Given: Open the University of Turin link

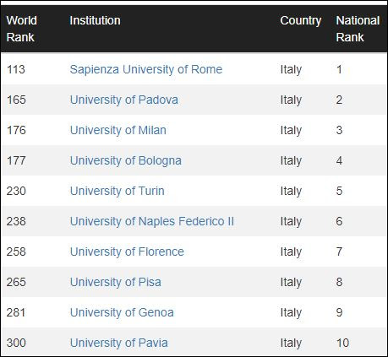Looking at the screenshot, I should click(x=117, y=191).
